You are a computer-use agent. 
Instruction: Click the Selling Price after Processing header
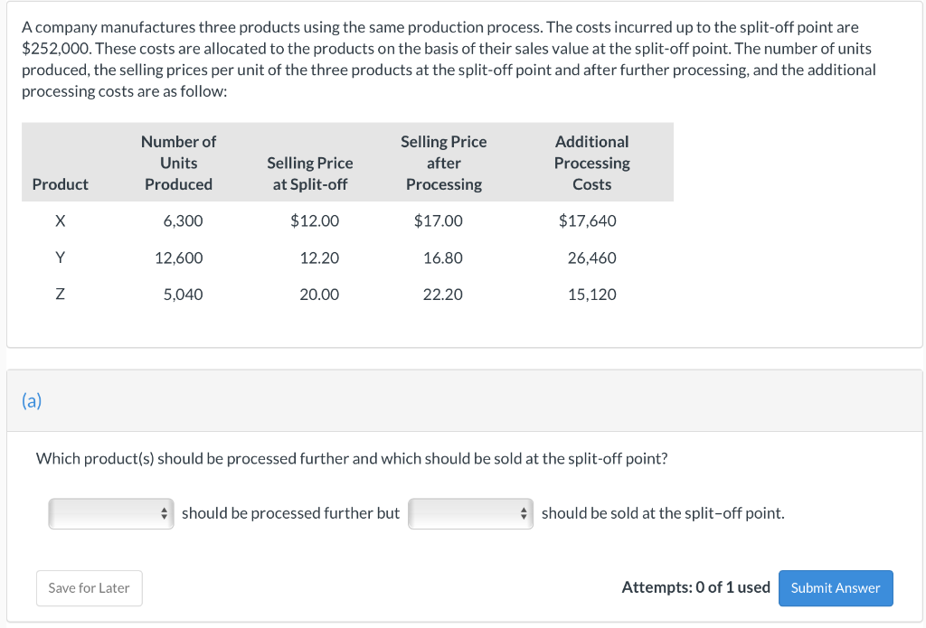[443, 163]
